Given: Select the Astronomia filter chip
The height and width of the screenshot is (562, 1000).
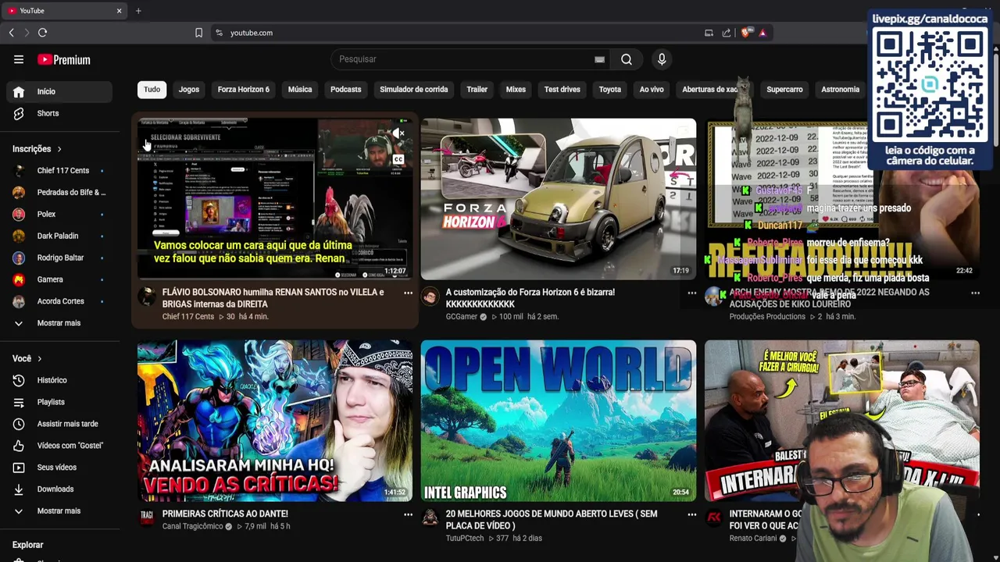Looking at the screenshot, I should [x=841, y=90].
